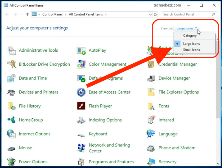
Task: Click the Phone and Modem icon
Action: click(151, 148)
